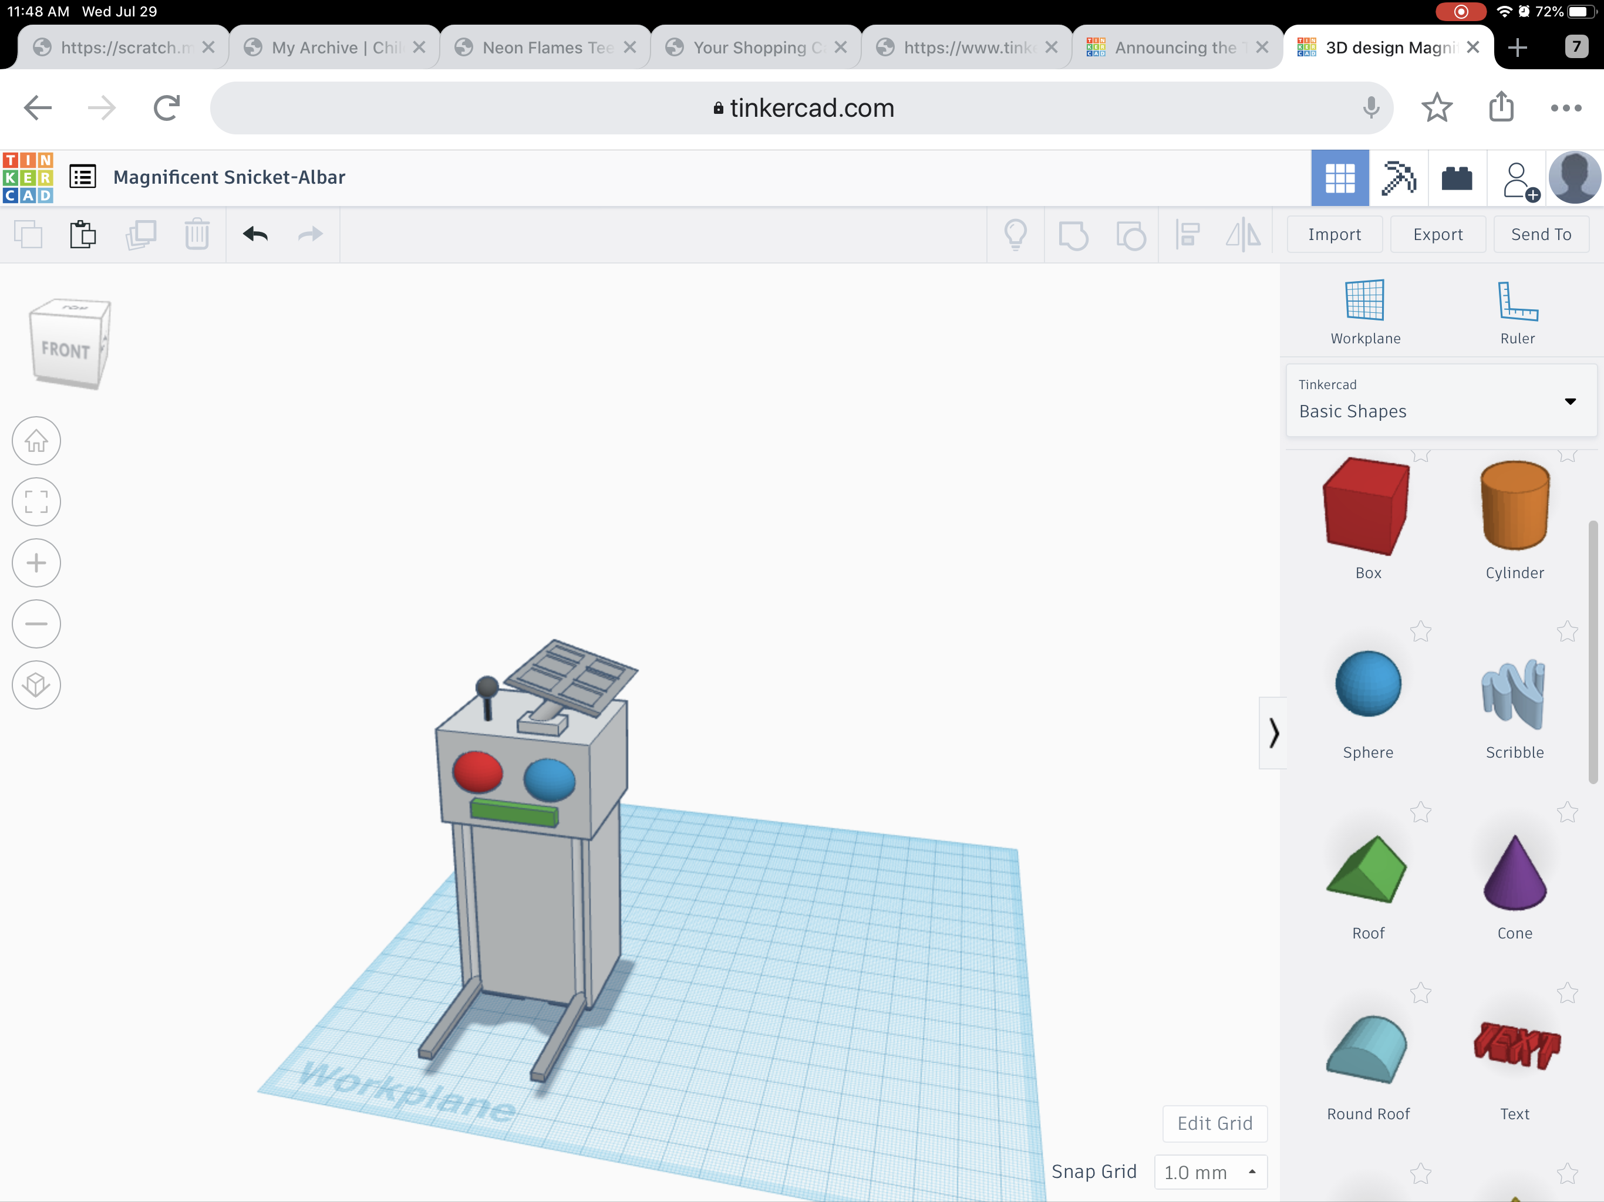The width and height of the screenshot is (1604, 1202).
Task: Go to Home view
Action: click(36, 441)
